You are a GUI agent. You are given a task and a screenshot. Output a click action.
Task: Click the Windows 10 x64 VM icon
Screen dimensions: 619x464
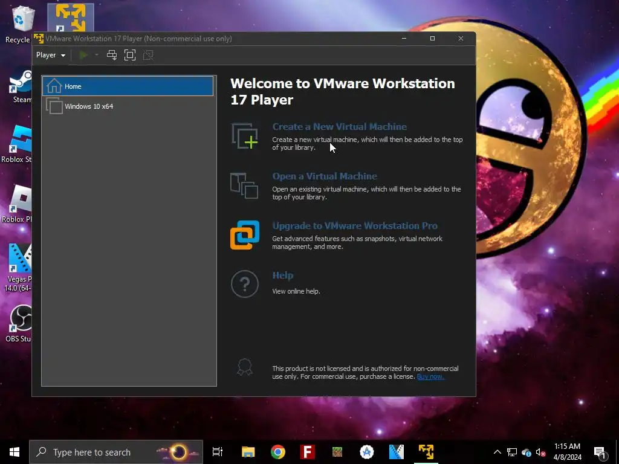point(54,106)
